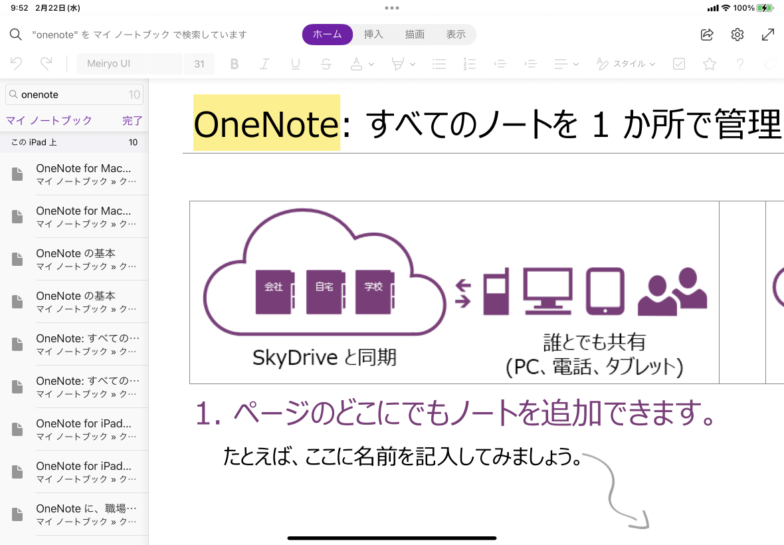Select the 誰とでも共有 caption text
Viewport: 784px width, 545px height.
[x=594, y=342]
